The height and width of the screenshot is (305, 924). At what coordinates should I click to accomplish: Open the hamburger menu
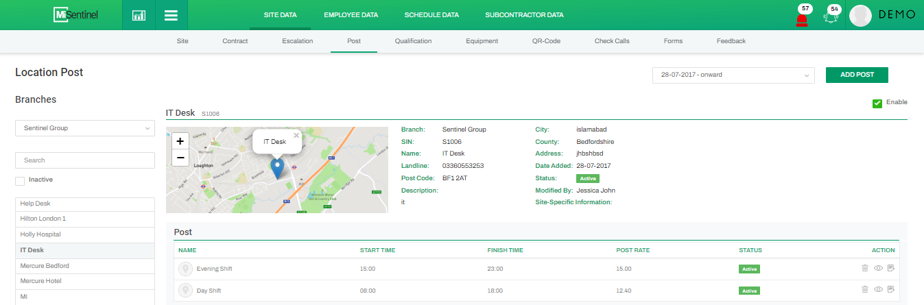tap(171, 15)
